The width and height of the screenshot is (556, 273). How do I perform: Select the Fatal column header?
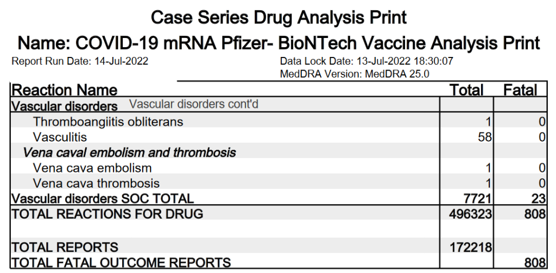tap(520, 90)
